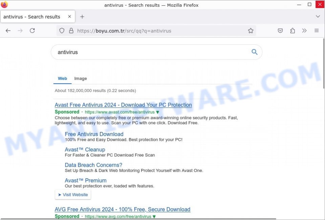Click the Sponsored label under Avast result

point(67,112)
